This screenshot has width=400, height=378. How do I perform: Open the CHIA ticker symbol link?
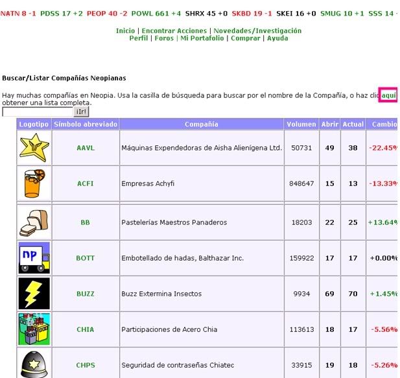tap(86, 329)
